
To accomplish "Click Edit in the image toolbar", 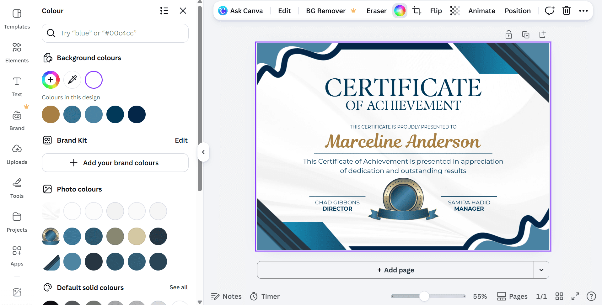I will coord(284,11).
